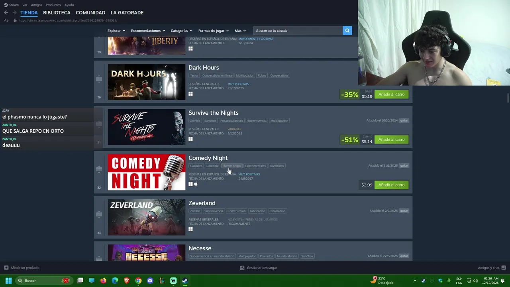Click the Terror tag on Dark Hours

[x=194, y=75]
